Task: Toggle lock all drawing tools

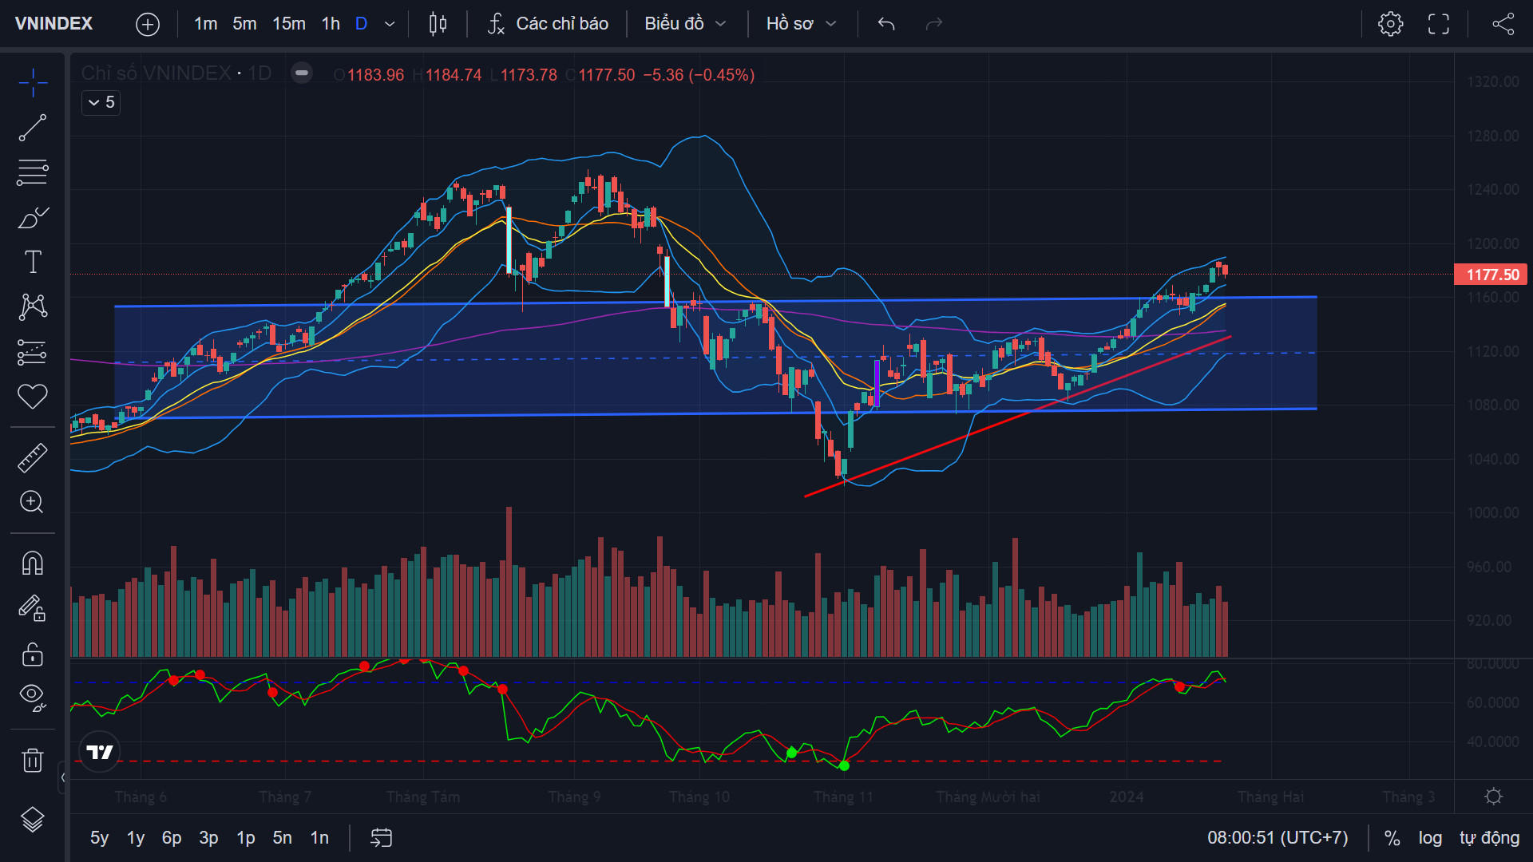Action: [33, 654]
